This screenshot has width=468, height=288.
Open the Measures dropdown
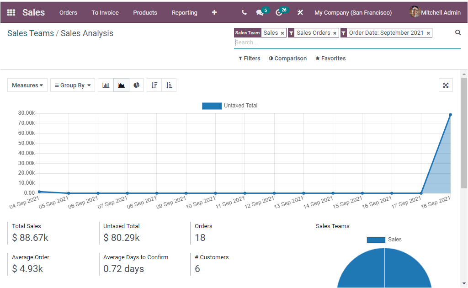click(x=27, y=85)
